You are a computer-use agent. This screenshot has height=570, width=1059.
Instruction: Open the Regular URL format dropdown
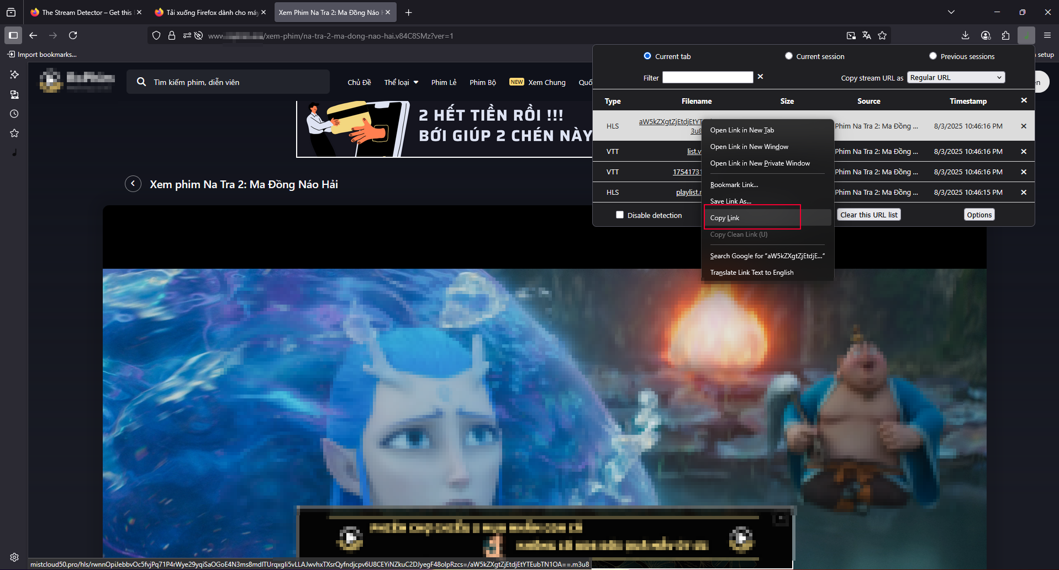coord(956,77)
